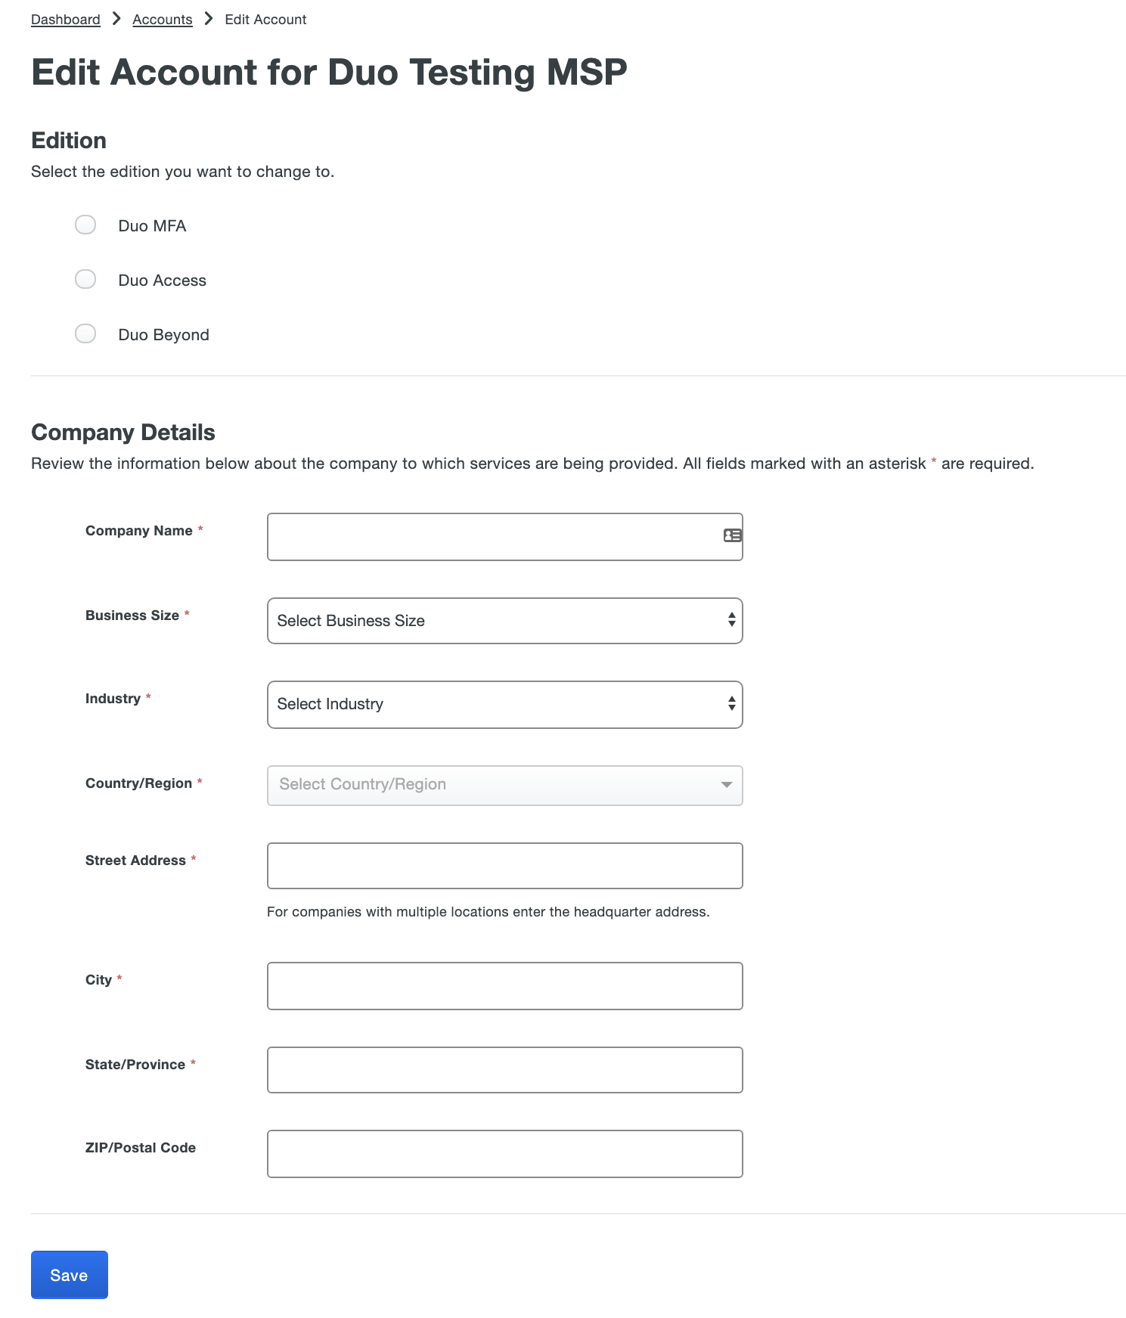
Task: Click the chevron between Dashboard and Accounts
Action: [x=117, y=19]
